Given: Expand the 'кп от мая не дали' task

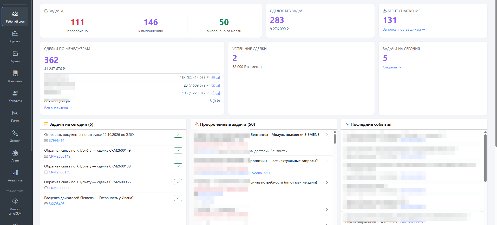Looking at the screenshot, I should pos(327,182).
